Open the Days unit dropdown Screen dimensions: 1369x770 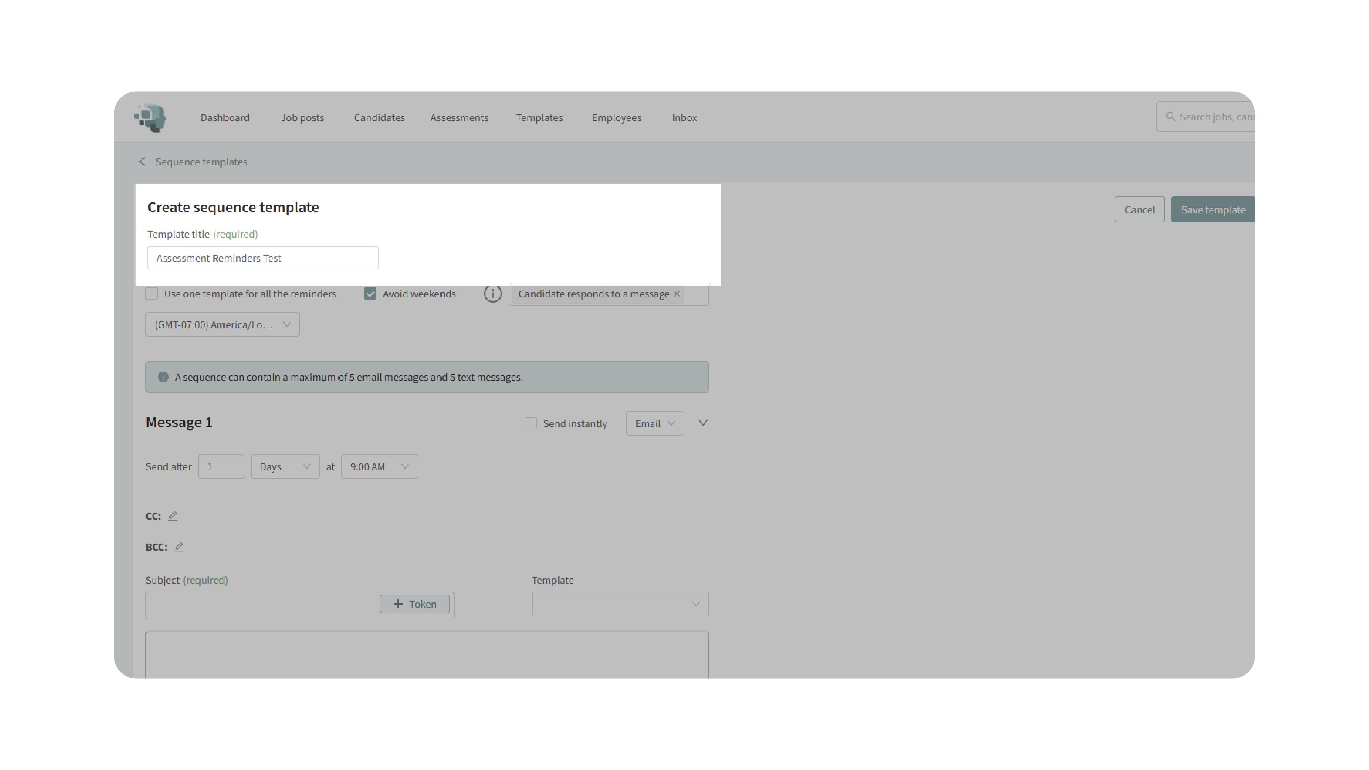pos(285,466)
